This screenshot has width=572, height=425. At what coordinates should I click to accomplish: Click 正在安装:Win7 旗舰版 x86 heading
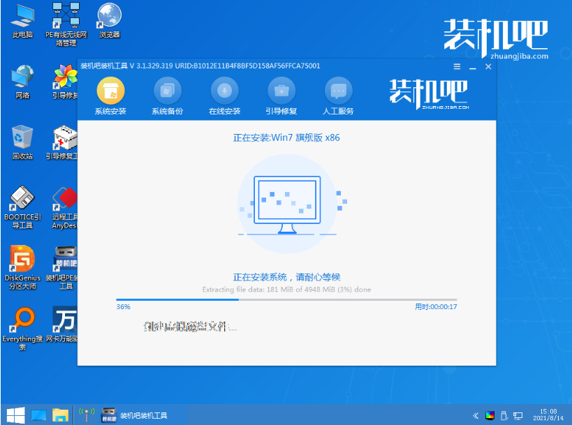click(x=286, y=137)
